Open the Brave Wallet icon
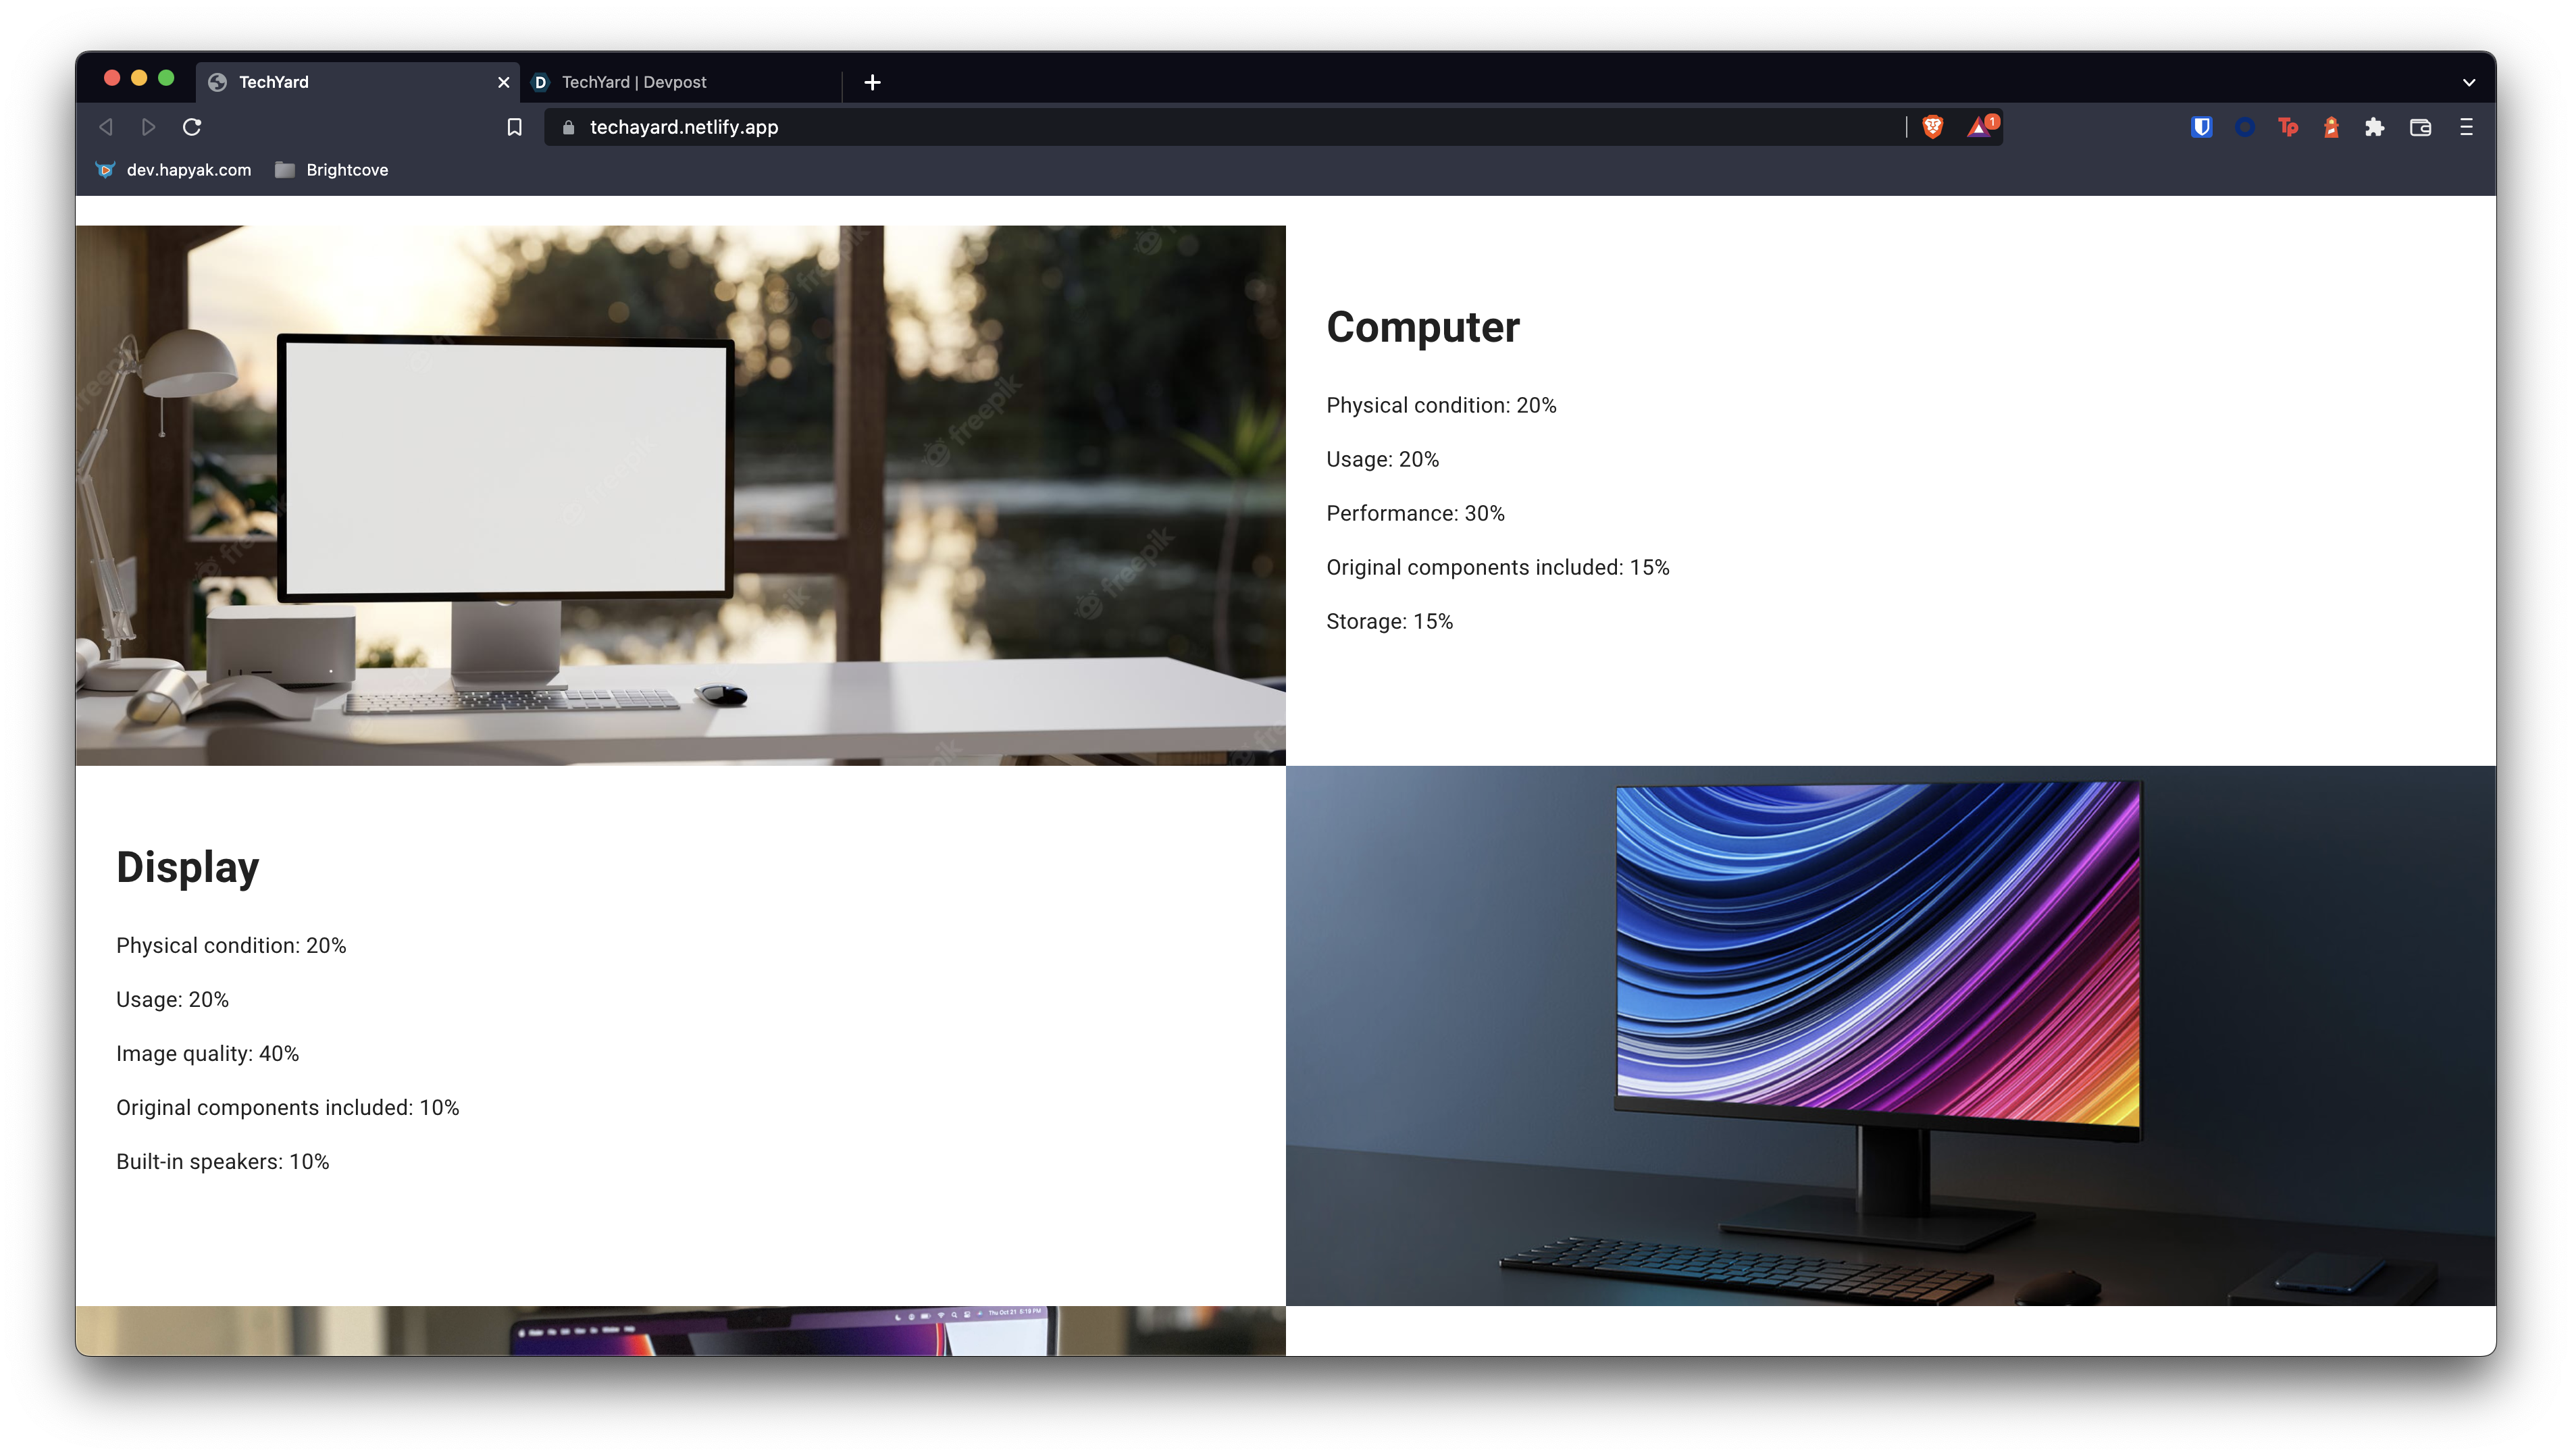 pyautogui.click(x=2420, y=127)
